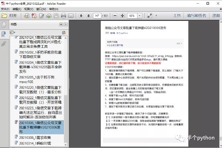Go to previous page with up arrow
Viewport: 222px width, 148px height.
(x=81, y=15)
